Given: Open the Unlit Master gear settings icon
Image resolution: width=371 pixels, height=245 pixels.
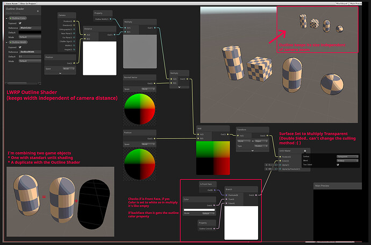Looking at the screenshot, I should 305,151.
